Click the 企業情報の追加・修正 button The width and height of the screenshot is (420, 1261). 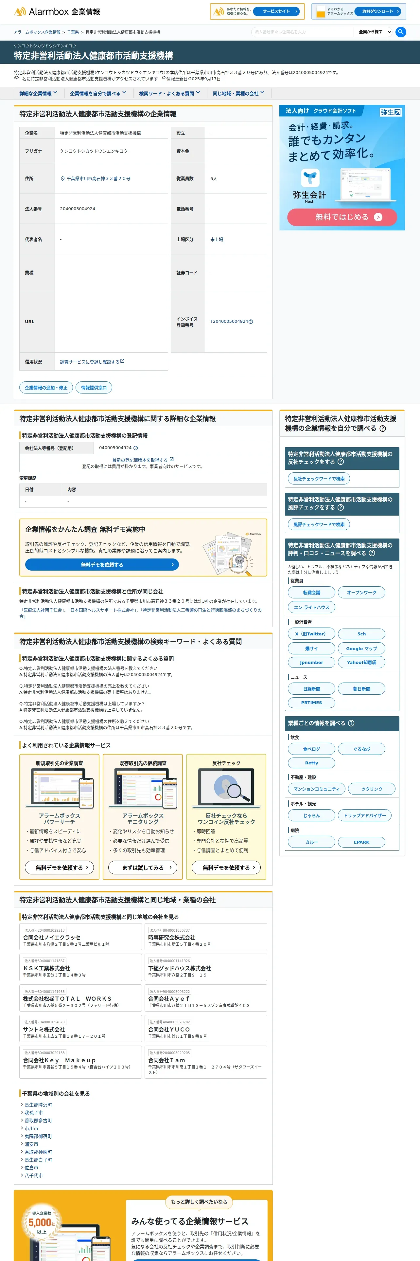[x=46, y=388]
